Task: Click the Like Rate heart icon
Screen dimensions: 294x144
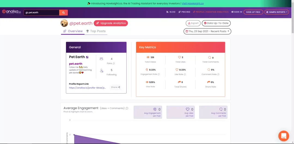Action: tap(177, 70)
